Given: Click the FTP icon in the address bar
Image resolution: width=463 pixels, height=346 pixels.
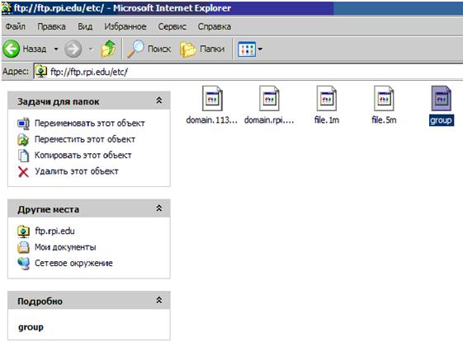Looking at the screenshot, I should pyautogui.click(x=40, y=72).
